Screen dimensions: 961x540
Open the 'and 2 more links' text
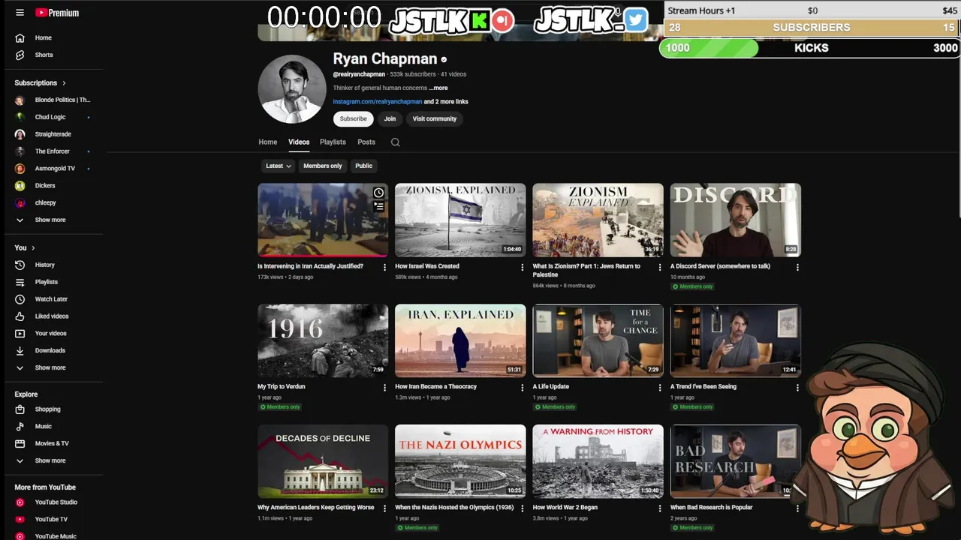[x=446, y=102]
